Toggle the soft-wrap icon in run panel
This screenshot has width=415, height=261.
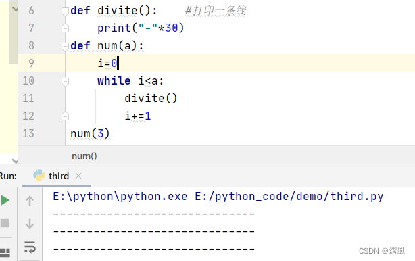(x=30, y=247)
